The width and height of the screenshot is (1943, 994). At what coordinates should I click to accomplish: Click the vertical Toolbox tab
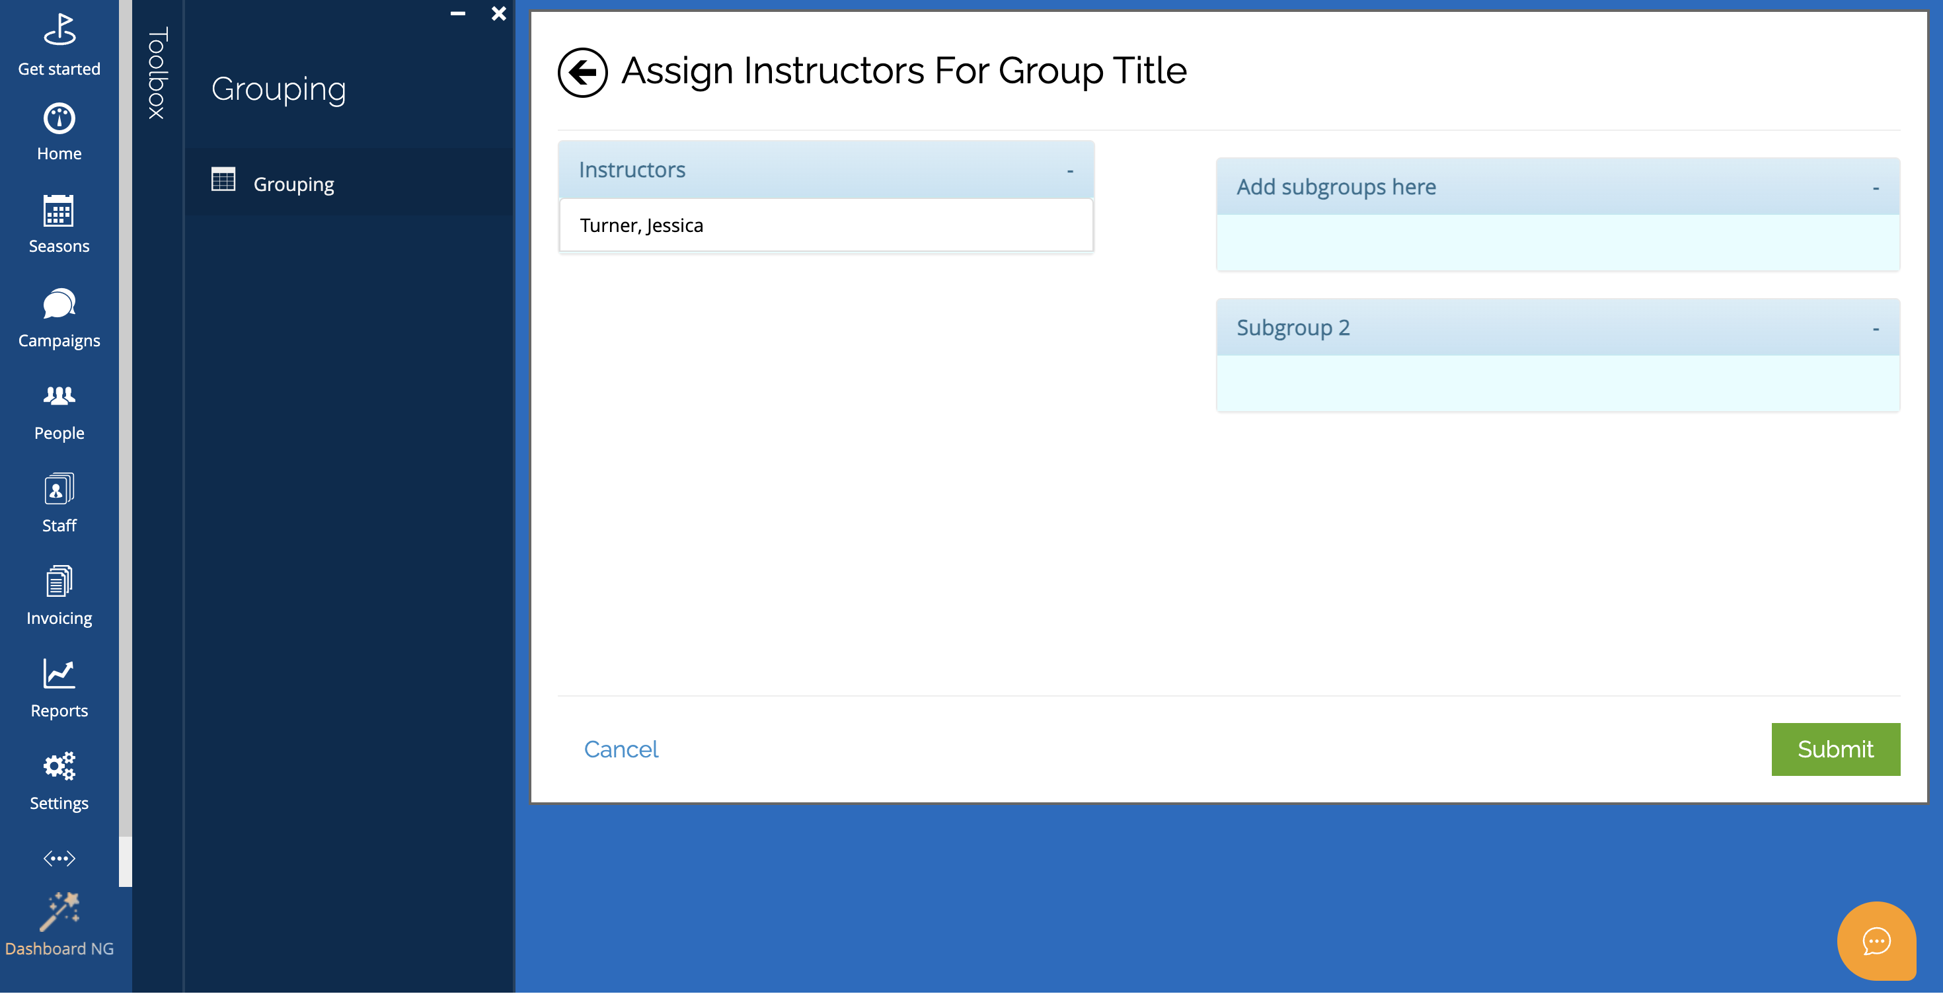[x=157, y=73]
